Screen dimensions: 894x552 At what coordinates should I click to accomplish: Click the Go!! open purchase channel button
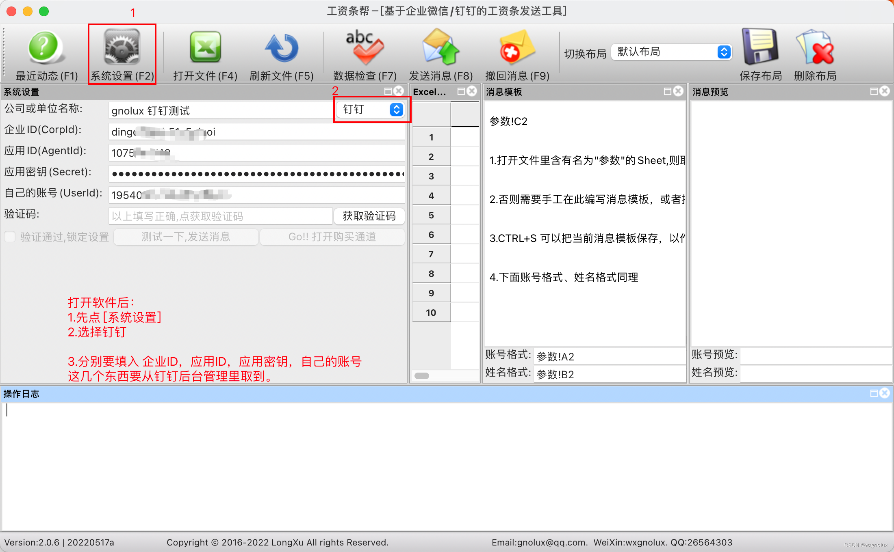point(332,237)
